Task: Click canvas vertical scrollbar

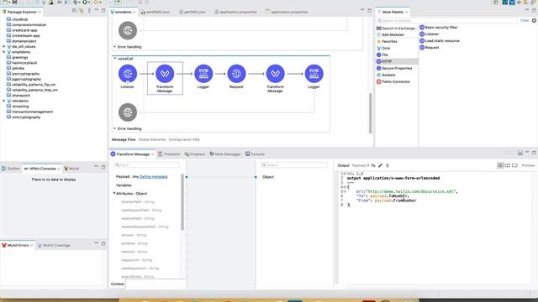Action: point(370,113)
